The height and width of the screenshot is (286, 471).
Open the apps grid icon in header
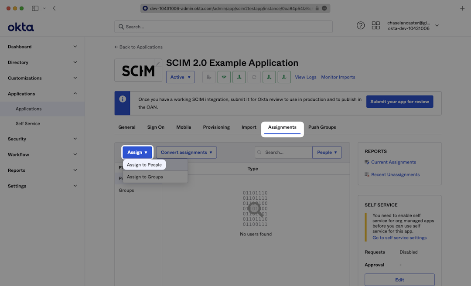(375, 26)
